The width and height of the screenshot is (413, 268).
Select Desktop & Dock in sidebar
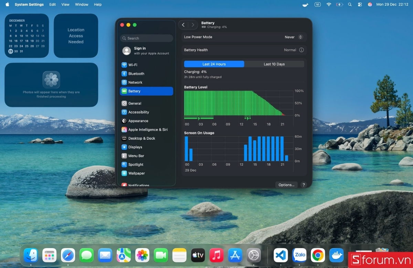[141, 138]
